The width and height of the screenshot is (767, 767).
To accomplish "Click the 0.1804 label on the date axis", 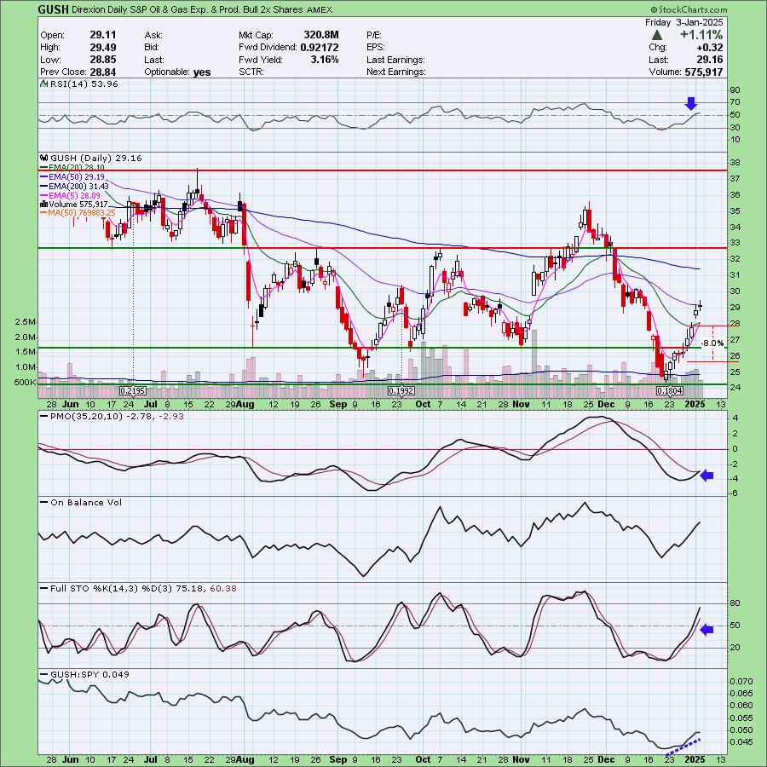I will tap(670, 391).
